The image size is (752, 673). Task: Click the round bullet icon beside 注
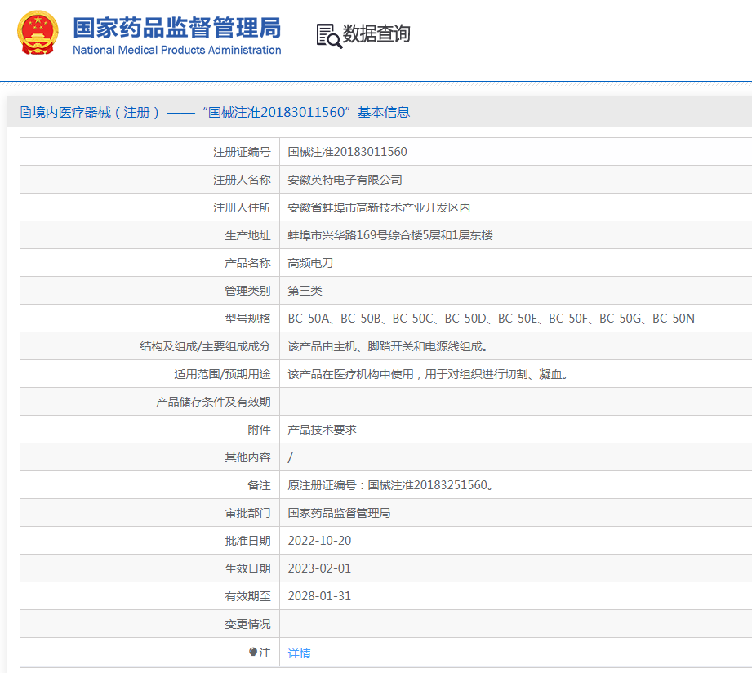click(253, 652)
